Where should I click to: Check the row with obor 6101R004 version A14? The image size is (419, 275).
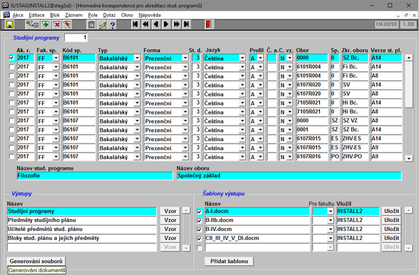(x=11, y=67)
